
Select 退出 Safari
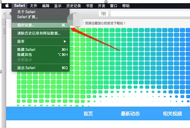pyautogui.click(x=41, y=68)
